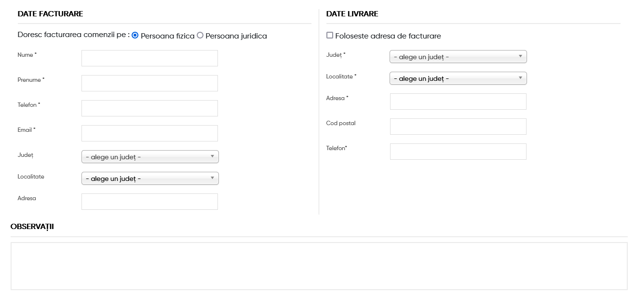
Task: Click the billing Județ dropdown arrow
Action: 212,156
